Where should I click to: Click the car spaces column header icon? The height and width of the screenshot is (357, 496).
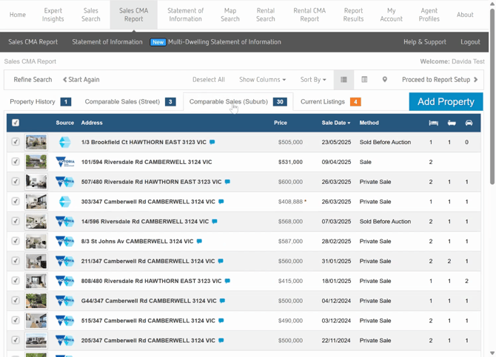(x=469, y=123)
